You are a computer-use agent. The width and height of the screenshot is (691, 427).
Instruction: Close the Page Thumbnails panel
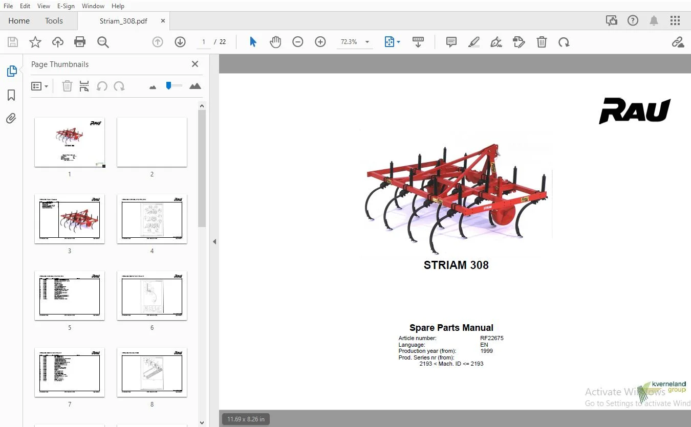(x=195, y=64)
